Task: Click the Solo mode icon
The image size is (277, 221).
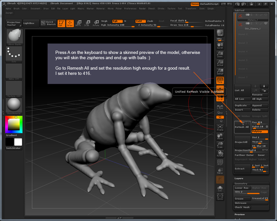Action: tap(220, 189)
